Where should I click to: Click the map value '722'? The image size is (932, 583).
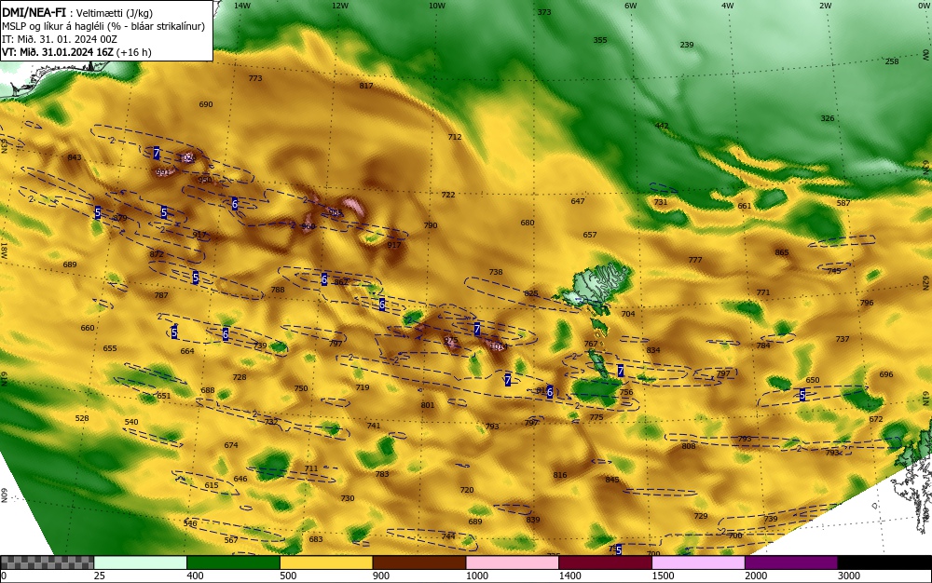point(448,195)
